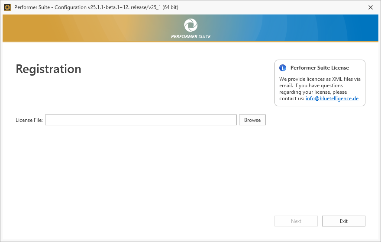Image resolution: width=381 pixels, height=242 pixels.
Task: Click the blue info icon in license panel
Action: click(283, 68)
